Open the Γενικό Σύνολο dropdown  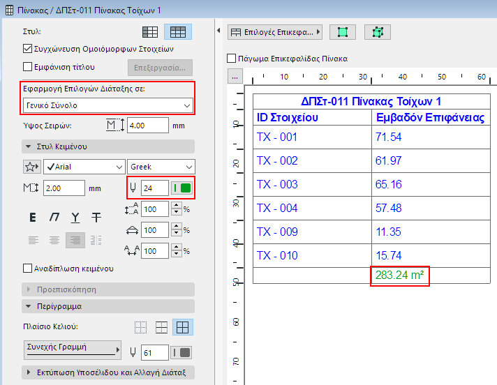coord(107,105)
